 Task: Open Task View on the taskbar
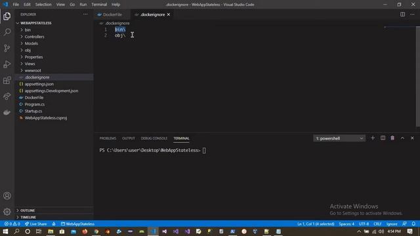click(39, 231)
